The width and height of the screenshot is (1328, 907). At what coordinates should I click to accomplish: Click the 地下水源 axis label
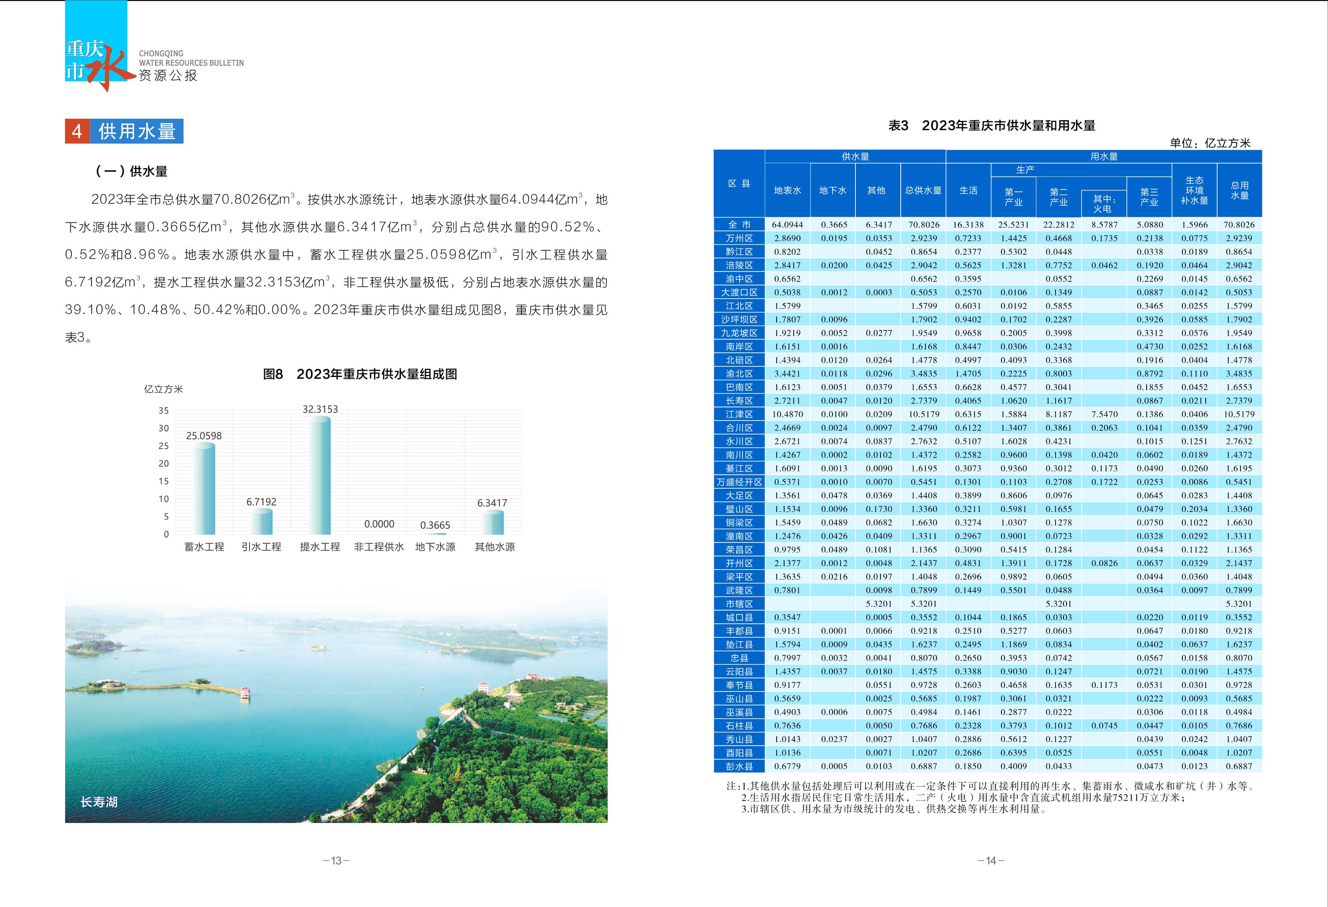tap(436, 547)
